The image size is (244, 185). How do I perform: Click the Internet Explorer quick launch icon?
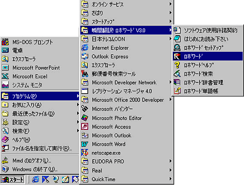(x=36, y=180)
